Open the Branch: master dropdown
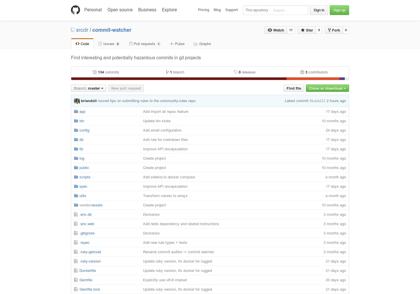The height and width of the screenshot is (294, 420). (88, 88)
